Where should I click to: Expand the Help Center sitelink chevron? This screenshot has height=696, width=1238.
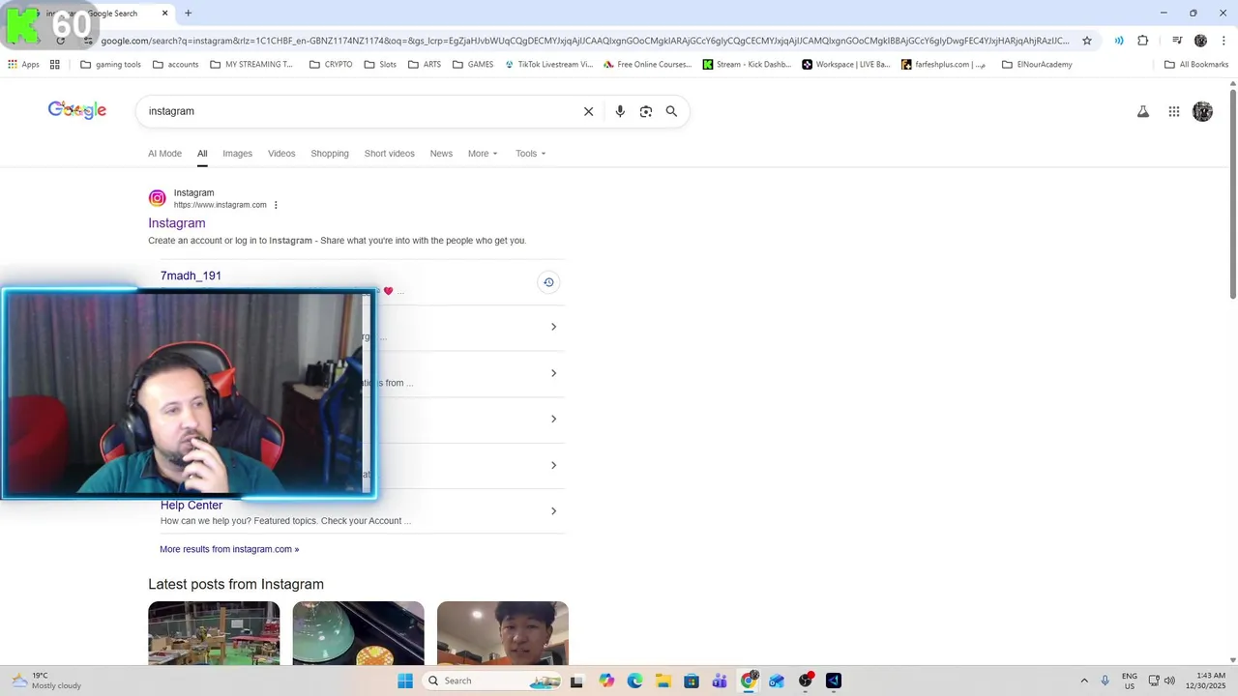[x=553, y=511]
